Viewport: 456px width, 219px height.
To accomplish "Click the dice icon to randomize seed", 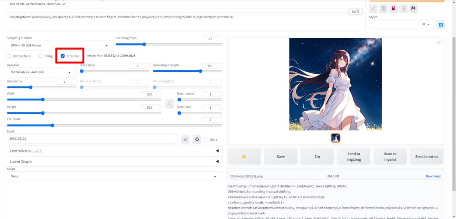I will pyautogui.click(x=186, y=139).
